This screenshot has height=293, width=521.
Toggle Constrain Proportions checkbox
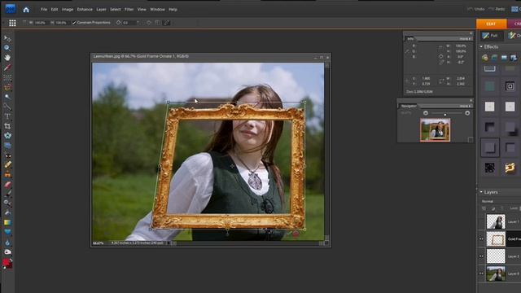point(74,23)
